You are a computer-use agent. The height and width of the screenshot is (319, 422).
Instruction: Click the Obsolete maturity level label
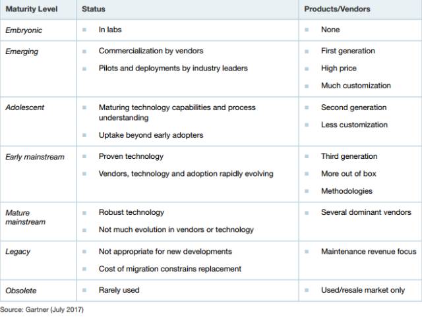20,290
